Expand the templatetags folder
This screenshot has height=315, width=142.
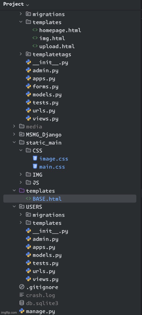tap(21, 54)
